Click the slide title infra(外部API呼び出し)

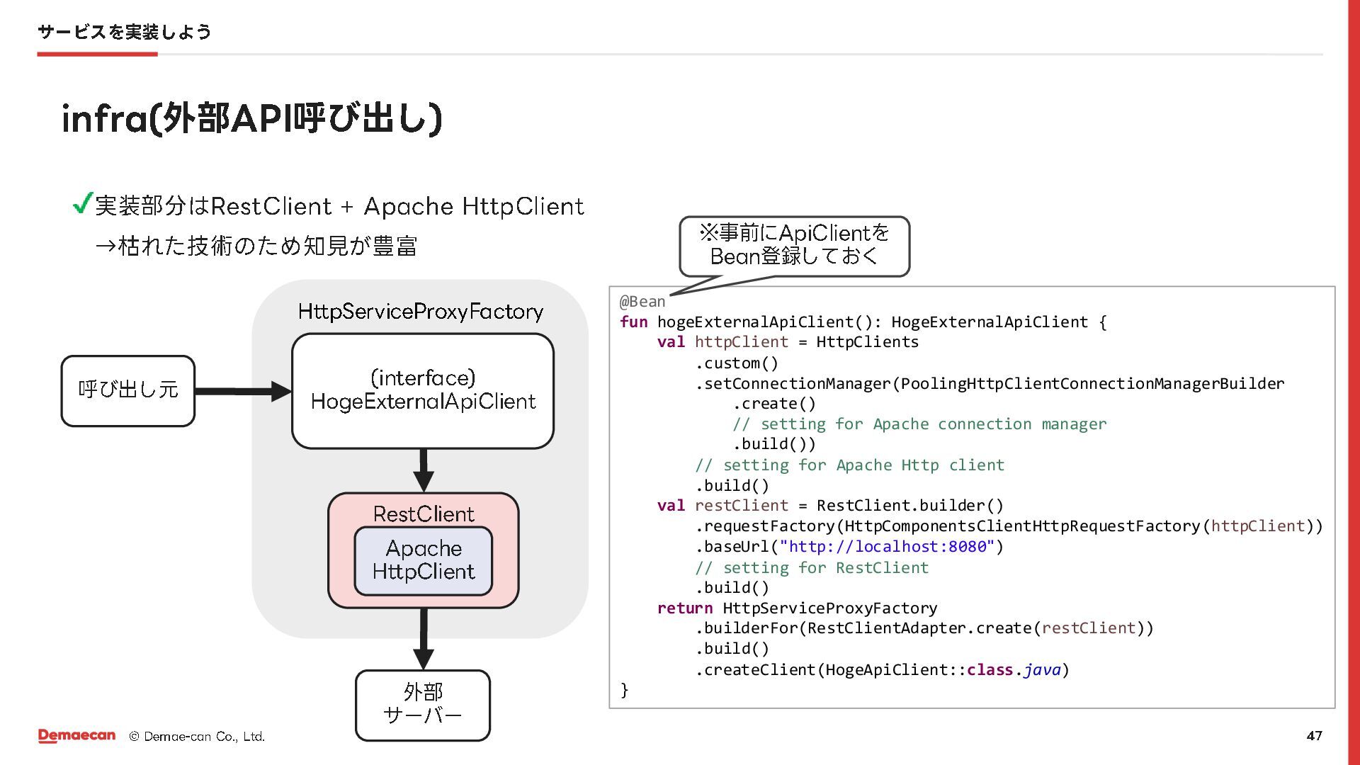point(252,118)
